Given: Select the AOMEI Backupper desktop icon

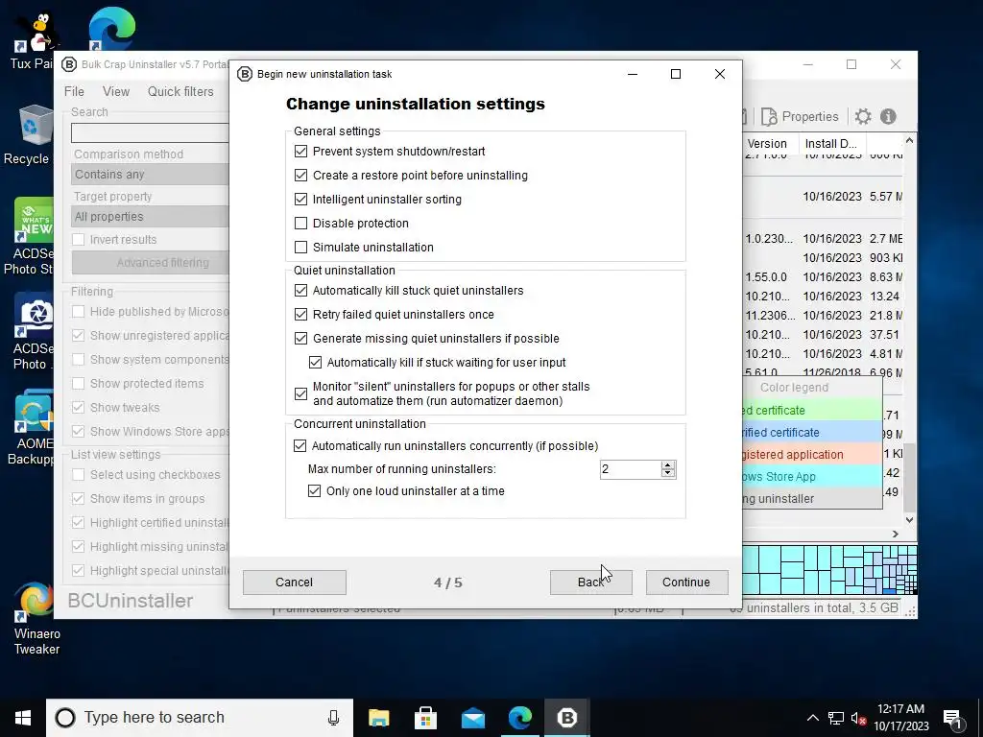Looking at the screenshot, I should tap(30, 427).
